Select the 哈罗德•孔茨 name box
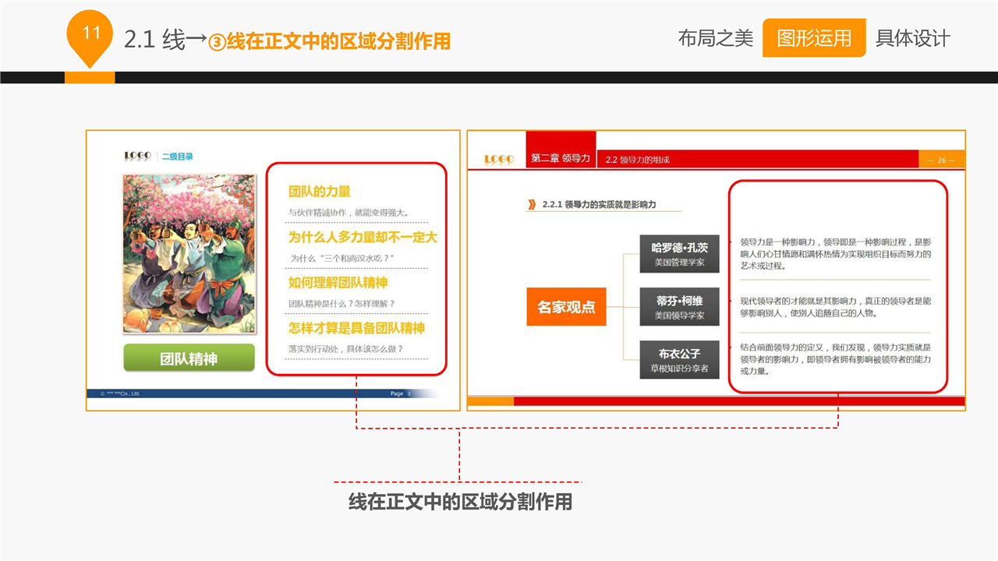 [x=679, y=253]
